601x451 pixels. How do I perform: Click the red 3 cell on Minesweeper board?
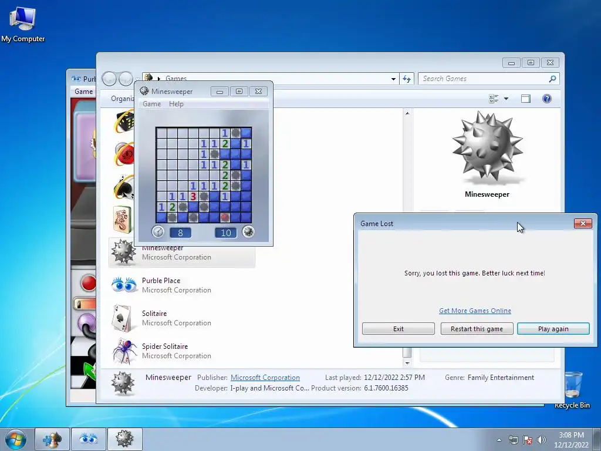click(x=193, y=196)
